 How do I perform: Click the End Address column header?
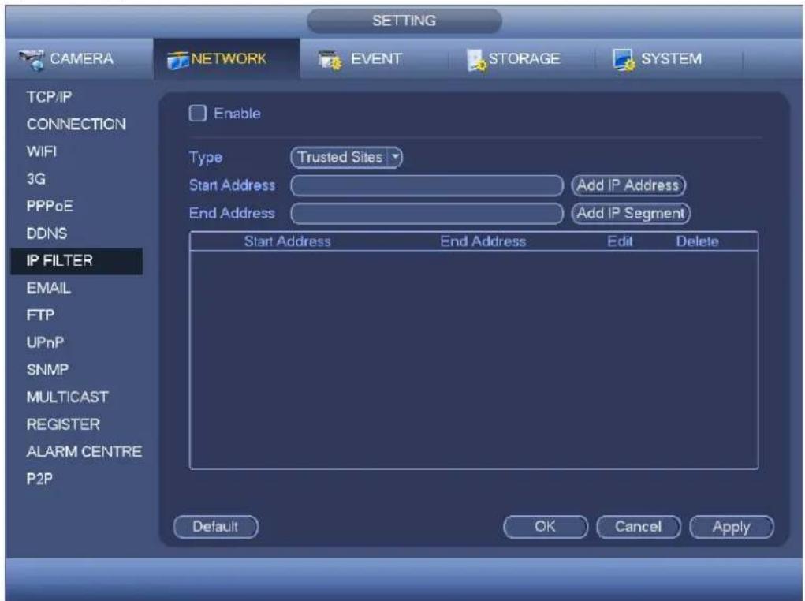pos(483,241)
